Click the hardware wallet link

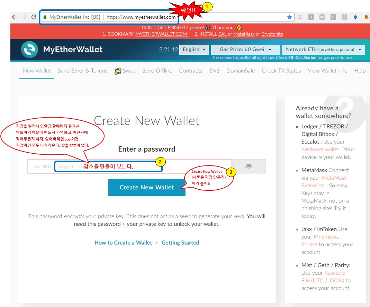point(320,150)
